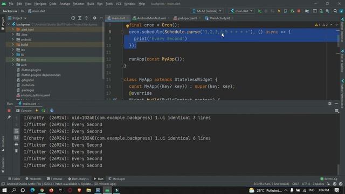Image resolution: width=345 pixels, height=194 pixels.
Task: Toggle Flutter Outline side panel
Action: coord(342,61)
